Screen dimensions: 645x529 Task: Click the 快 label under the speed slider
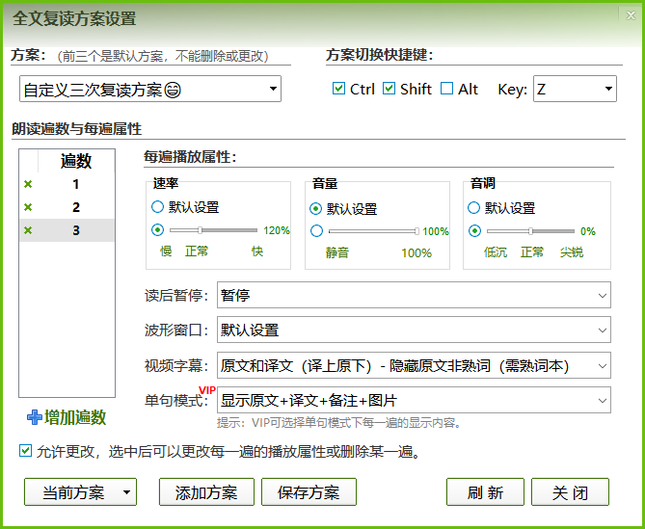(257, 251)
